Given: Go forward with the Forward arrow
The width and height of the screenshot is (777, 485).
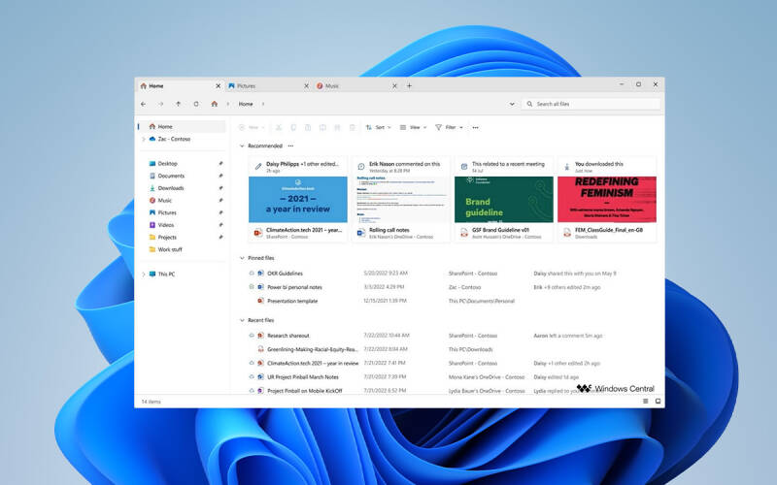Looking at the screenshot, I should point(160,104).
